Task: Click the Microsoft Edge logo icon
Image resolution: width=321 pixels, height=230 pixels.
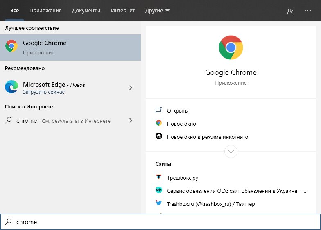Action: 11,87
